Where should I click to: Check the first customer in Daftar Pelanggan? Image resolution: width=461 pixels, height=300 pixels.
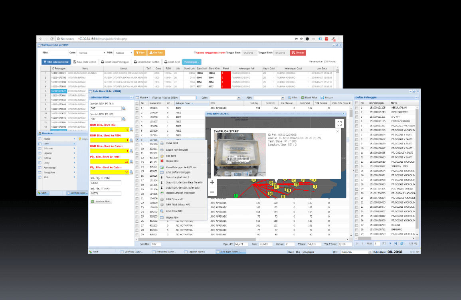pyautogui.click(x=356, y=108)
